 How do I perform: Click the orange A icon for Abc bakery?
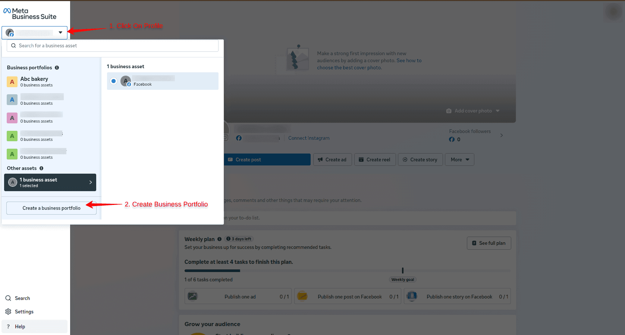[12, 82]
